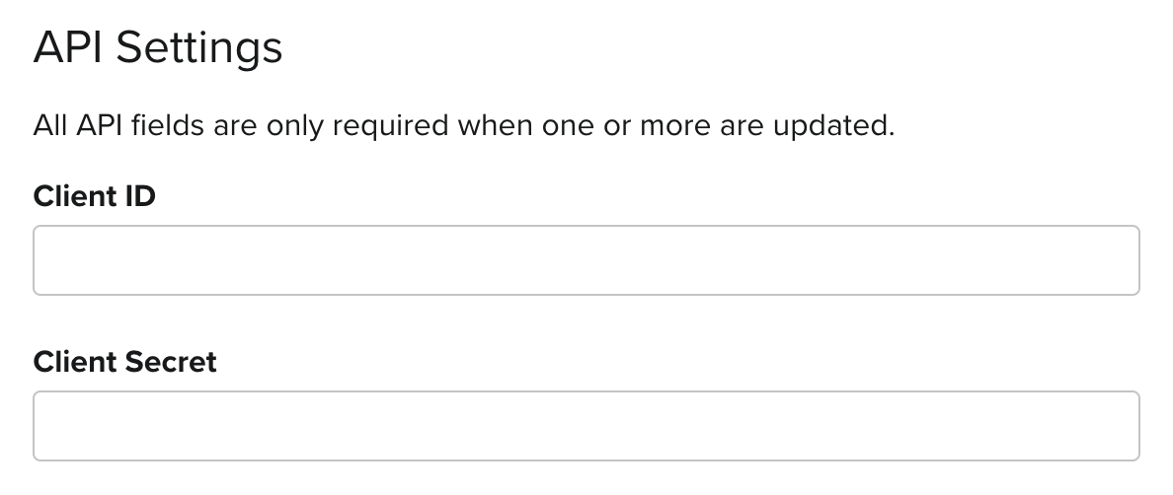Select the first text box in API Settings
The height and width of the screenshot is (495, 1173).
click(586, 260)
